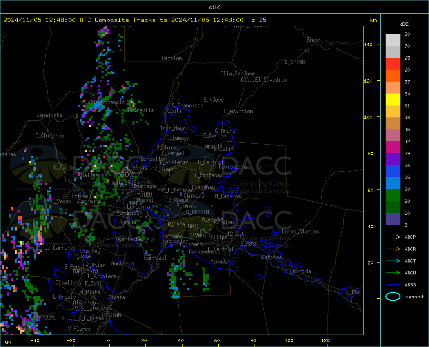This screenshot has width=429, height=347.
Task: Pick the light grey 70–80 dBZ band
Action: (393, 40)
